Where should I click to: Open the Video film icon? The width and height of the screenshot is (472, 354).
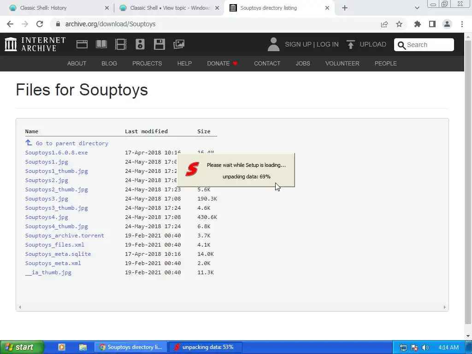(x=121, y=44)
